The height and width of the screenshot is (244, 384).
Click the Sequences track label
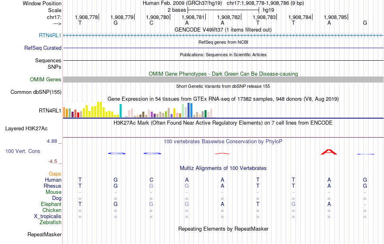point(48,61)
